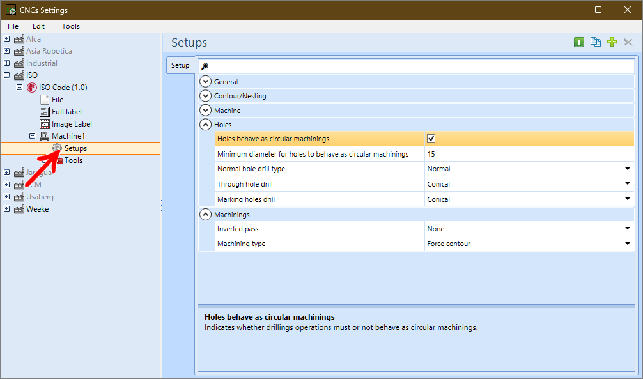Click the Full label template icon
Image resolution: width=643 pixels, height=379 pixels.
[44, 112]
